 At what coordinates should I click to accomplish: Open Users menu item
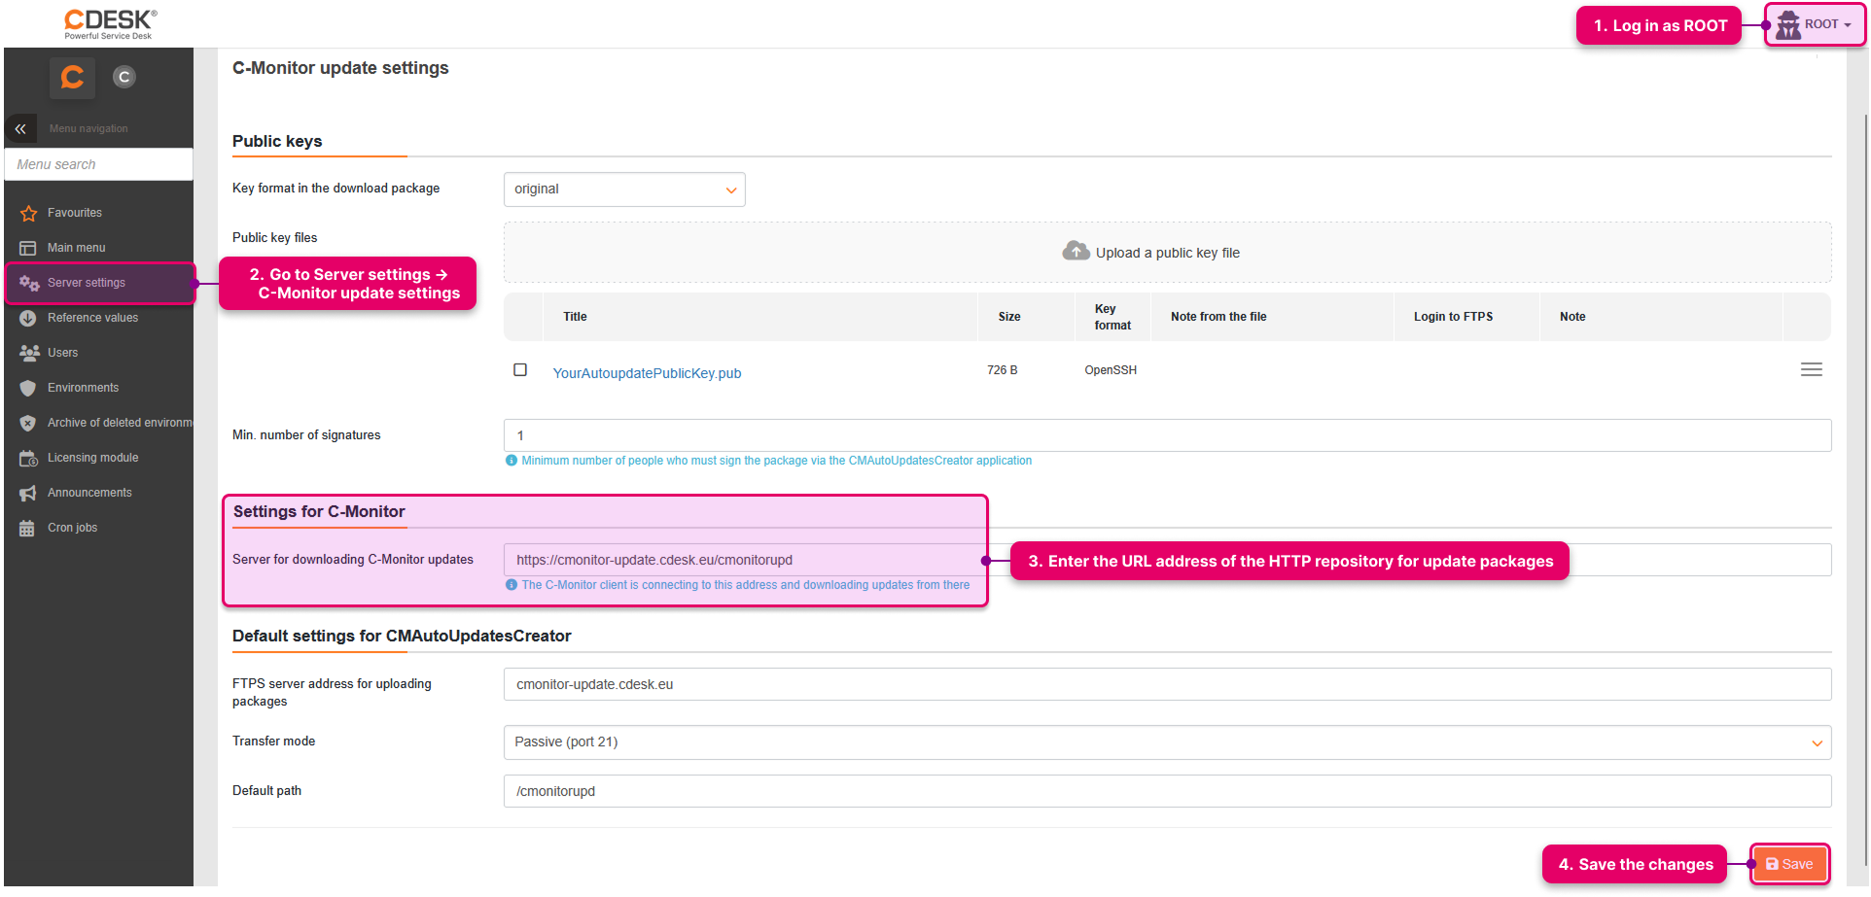[63, 353]
